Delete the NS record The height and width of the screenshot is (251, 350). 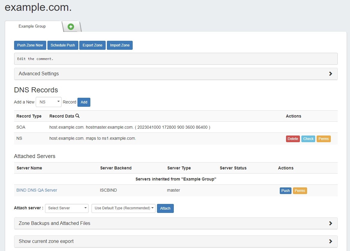click(x=293, y=139)
